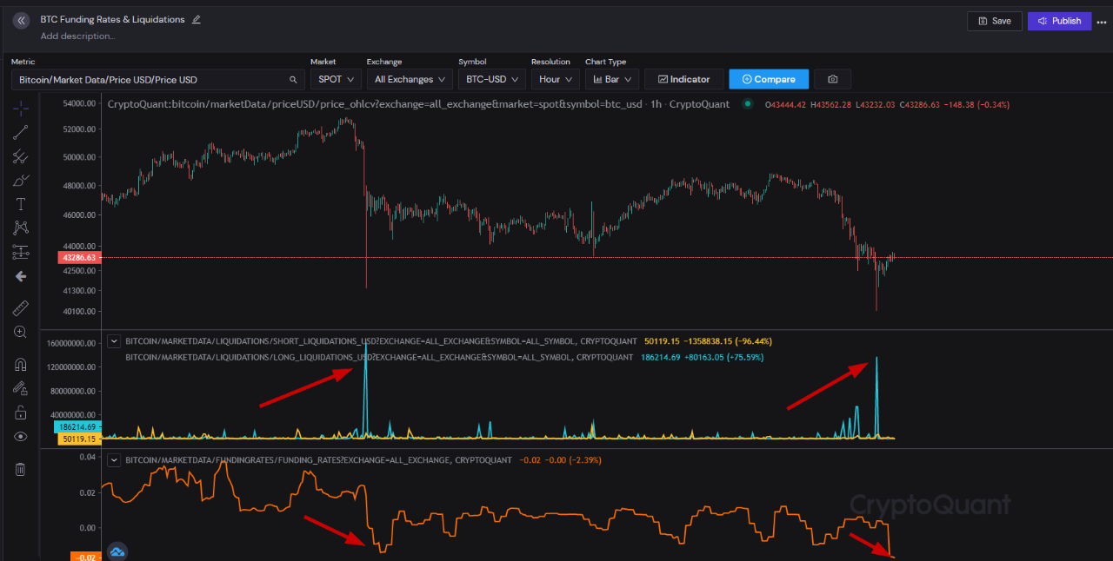Click the orange -0.02 axis label
Viewport: 1113px width, 561px height.
84,558
